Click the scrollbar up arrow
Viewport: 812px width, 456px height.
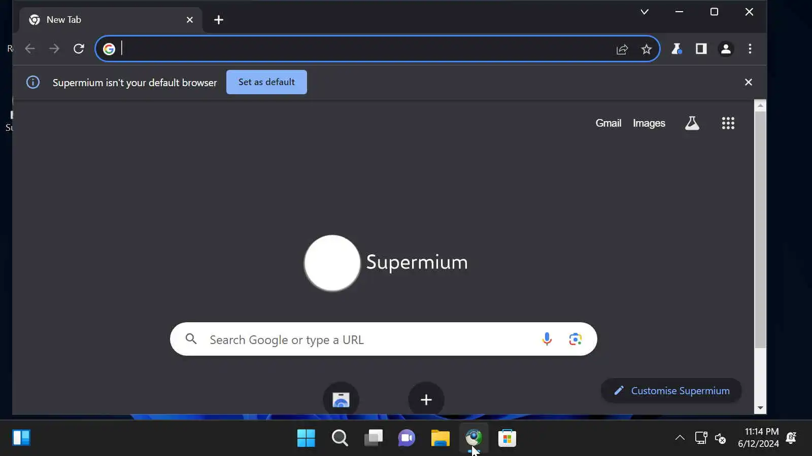coord(760,105)
